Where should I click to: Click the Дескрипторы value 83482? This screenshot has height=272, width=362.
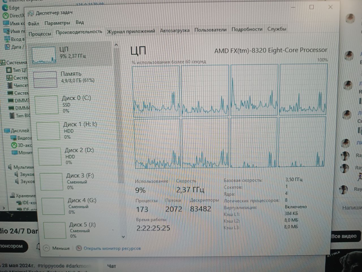point(200,209)
